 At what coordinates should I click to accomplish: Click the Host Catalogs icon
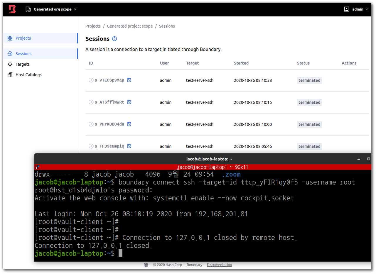pyautogui.click(x=10, y=75)
